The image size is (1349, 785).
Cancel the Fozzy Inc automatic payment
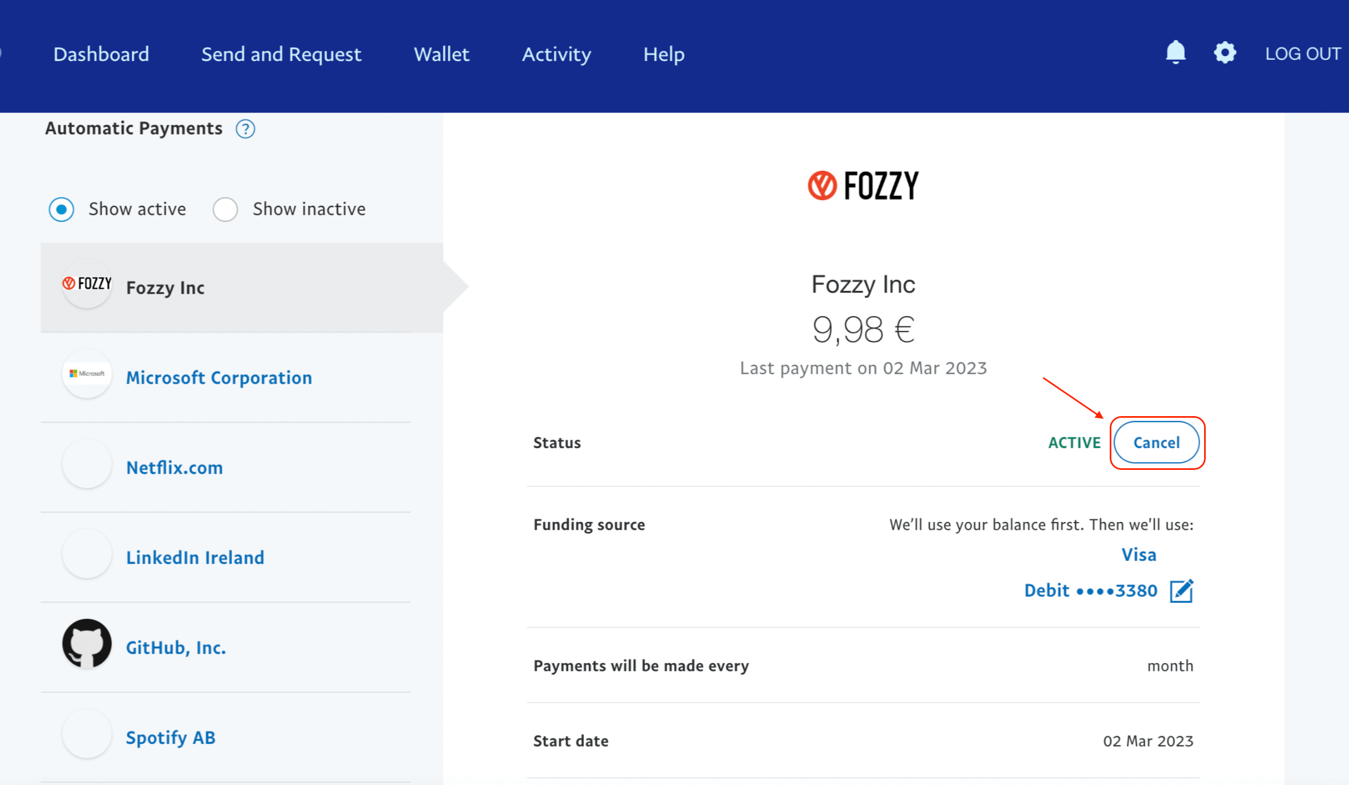click(1156, 442)
